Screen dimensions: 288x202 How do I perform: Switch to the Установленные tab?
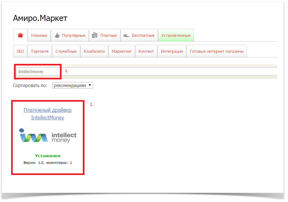[x=176, y=36]
